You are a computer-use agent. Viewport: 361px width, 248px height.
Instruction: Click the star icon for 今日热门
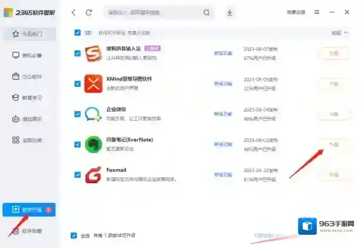pos(15,34)
